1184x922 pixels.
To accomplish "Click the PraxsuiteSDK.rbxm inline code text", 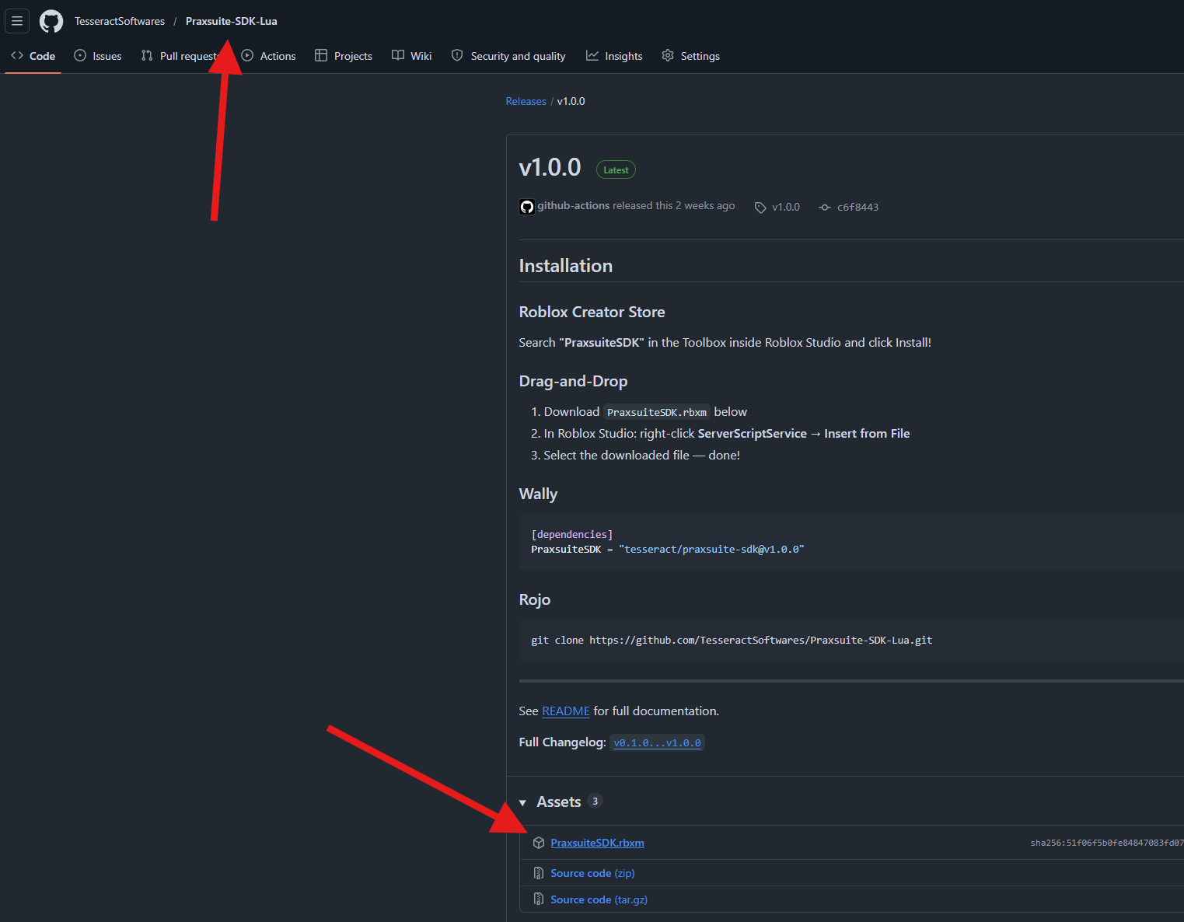I will pyautogui.click(x=657, y=412).
